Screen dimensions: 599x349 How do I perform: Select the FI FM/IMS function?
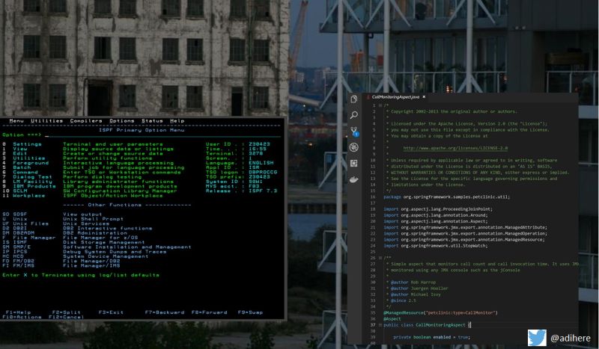(x=18, y=265)
